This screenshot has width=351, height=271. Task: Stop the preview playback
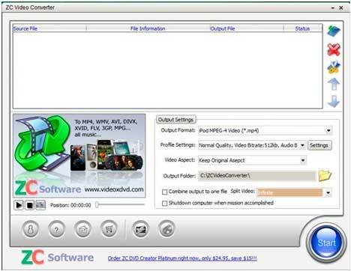(x=29, y=205)
